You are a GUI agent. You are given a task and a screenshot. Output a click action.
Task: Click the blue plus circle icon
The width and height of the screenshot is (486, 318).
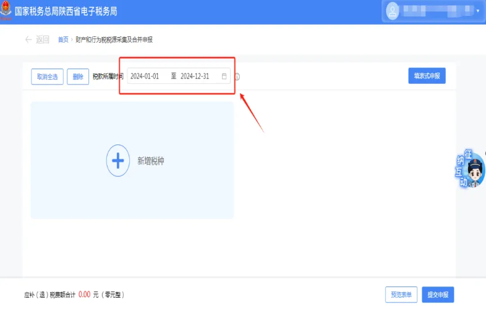(118, 161)
